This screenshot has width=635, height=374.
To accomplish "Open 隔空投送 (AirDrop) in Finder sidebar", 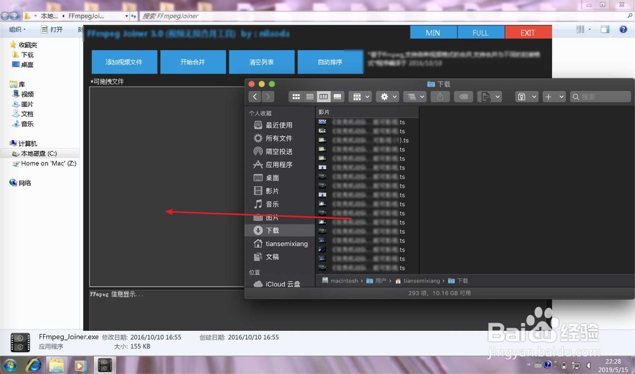I will [x=279, y=152].
